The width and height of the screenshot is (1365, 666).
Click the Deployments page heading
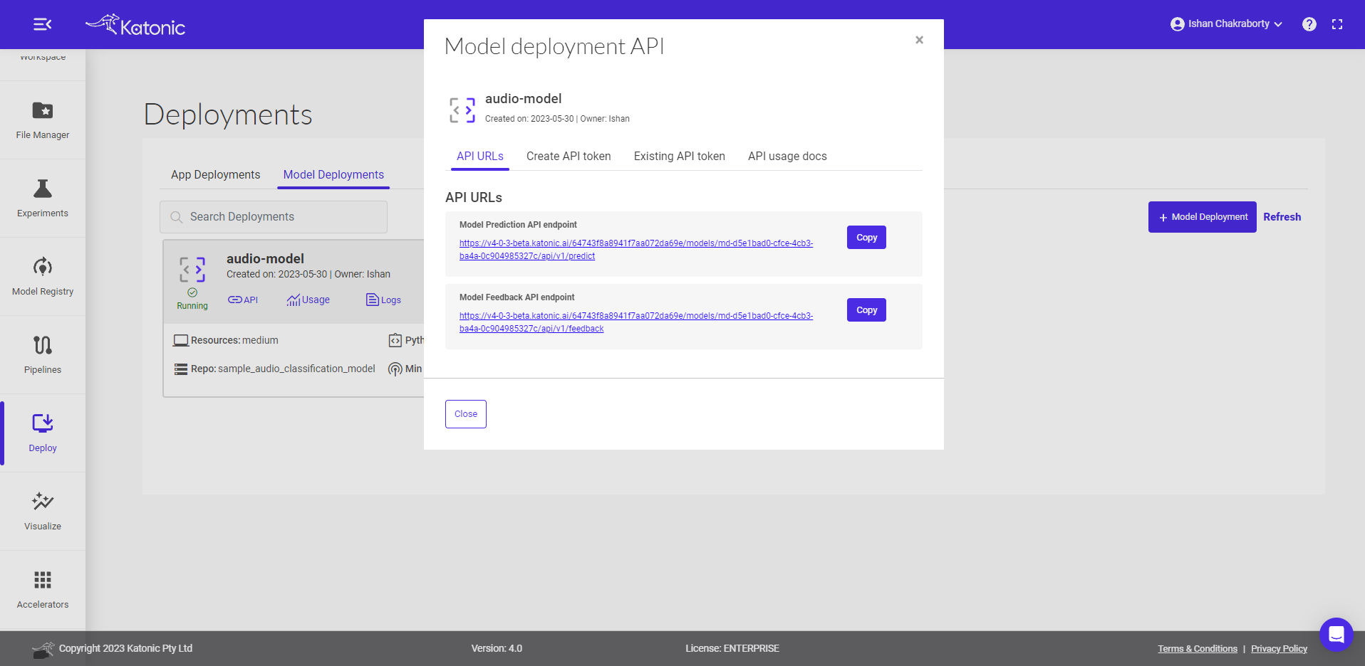tap(228, 115)
